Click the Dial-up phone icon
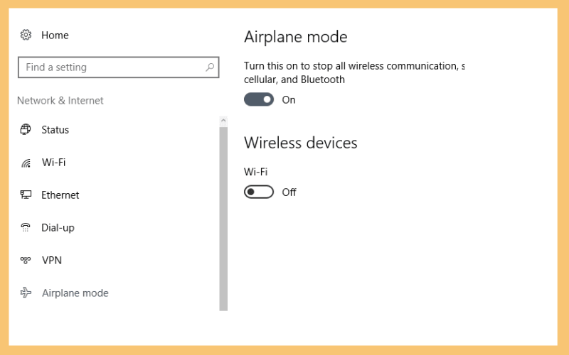The height and width of the screenshot is (355, 569). [26, 227]
